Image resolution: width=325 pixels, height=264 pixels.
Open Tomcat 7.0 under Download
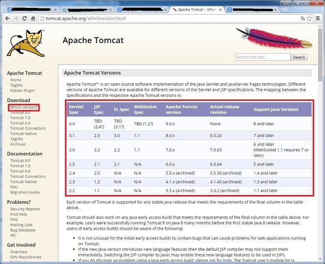tap(20, 118)
